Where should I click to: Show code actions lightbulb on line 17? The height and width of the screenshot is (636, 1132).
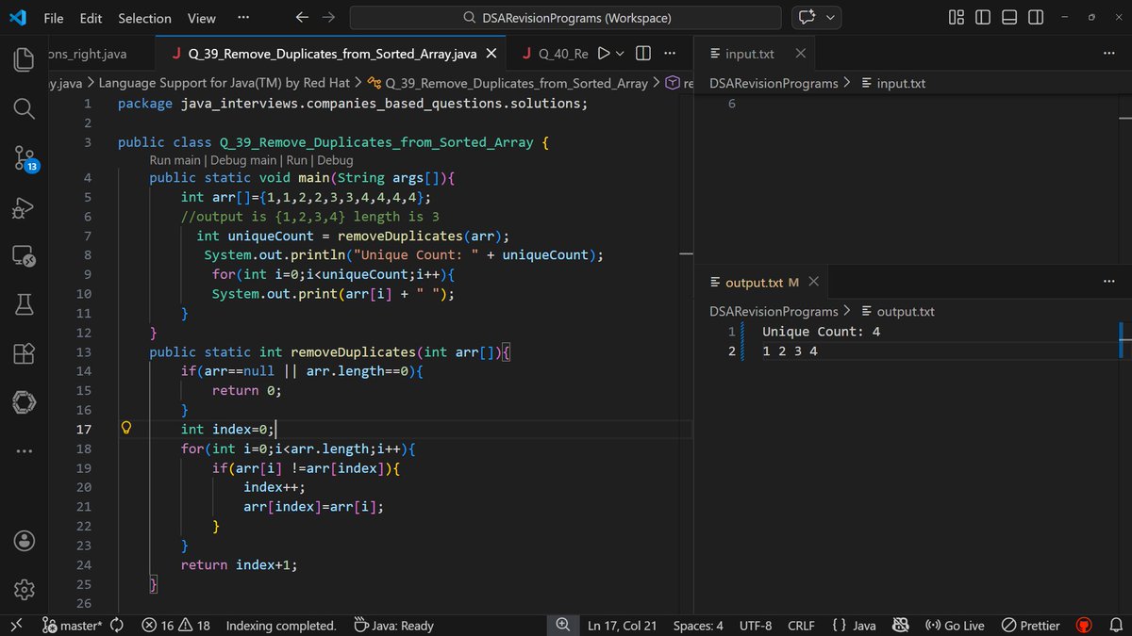(x=126, y=429)
